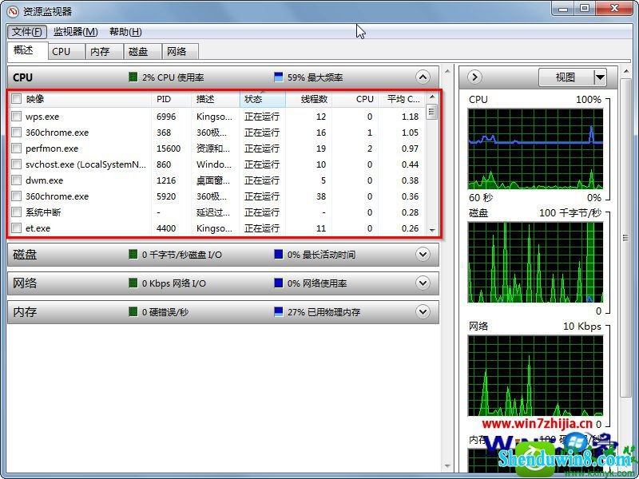Click the blue disk active time indicator
The height and width of the screenshot is (479, 639).
(278, 255)
